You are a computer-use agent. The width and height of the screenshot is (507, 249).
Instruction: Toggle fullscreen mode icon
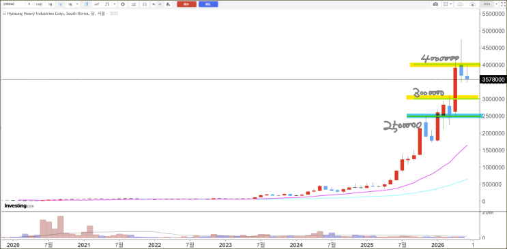[x=503, y=4]
